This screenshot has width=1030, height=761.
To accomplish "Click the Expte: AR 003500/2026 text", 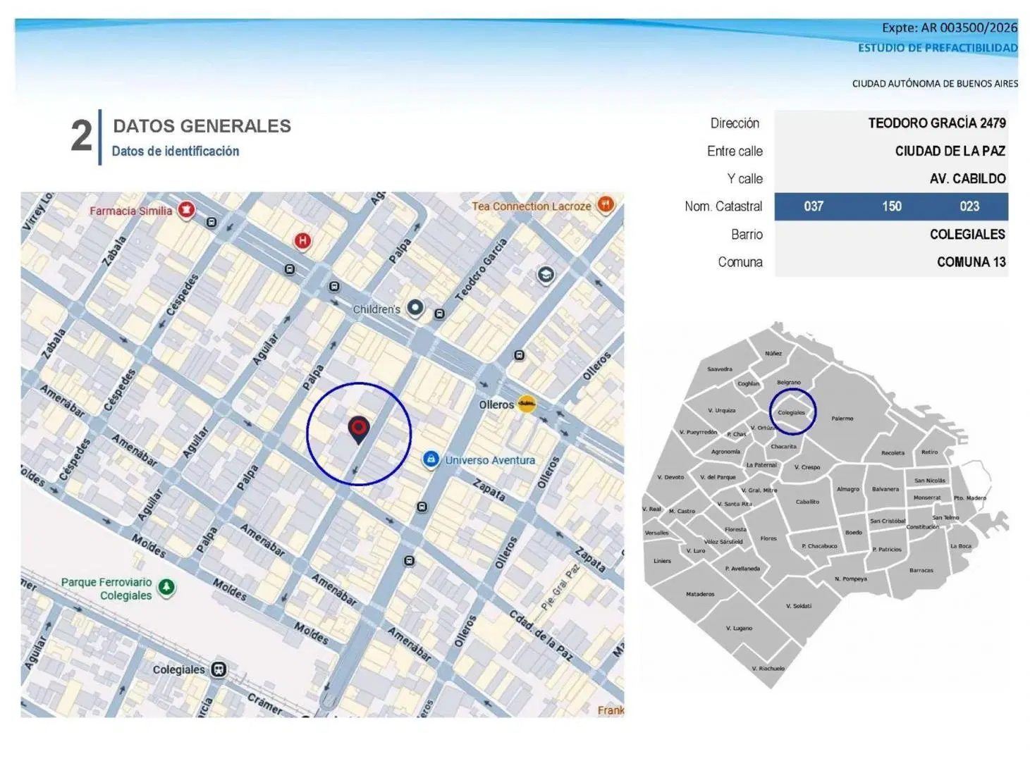I will point(950,27).
